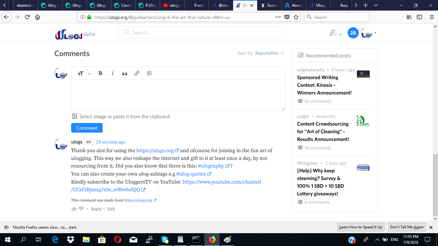Screen dimensions: 438x246
Task: Open notifications badge showing 28
Action: [x=353, y=33]
